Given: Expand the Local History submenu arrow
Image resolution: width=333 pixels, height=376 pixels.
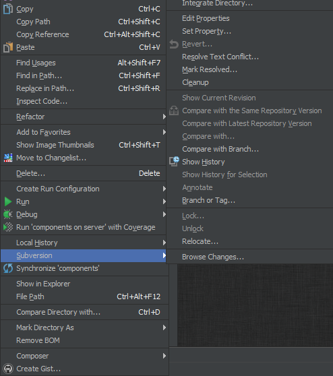Looking at the screenshot, I should pos(164,243).
